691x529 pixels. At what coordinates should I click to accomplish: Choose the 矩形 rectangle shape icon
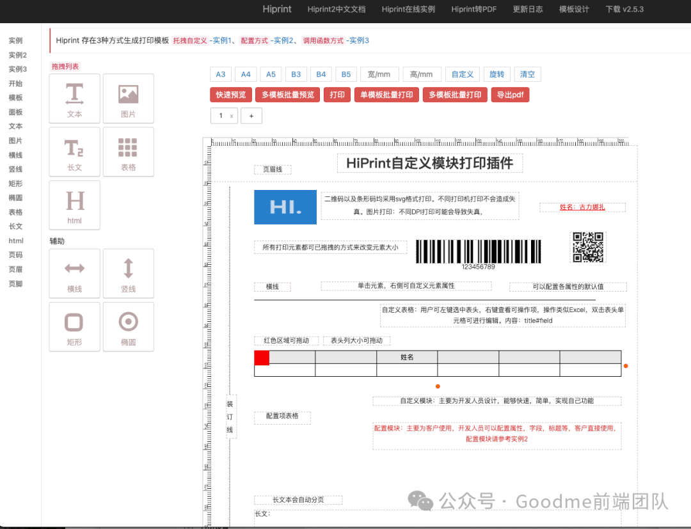click(x=74, y=322)
